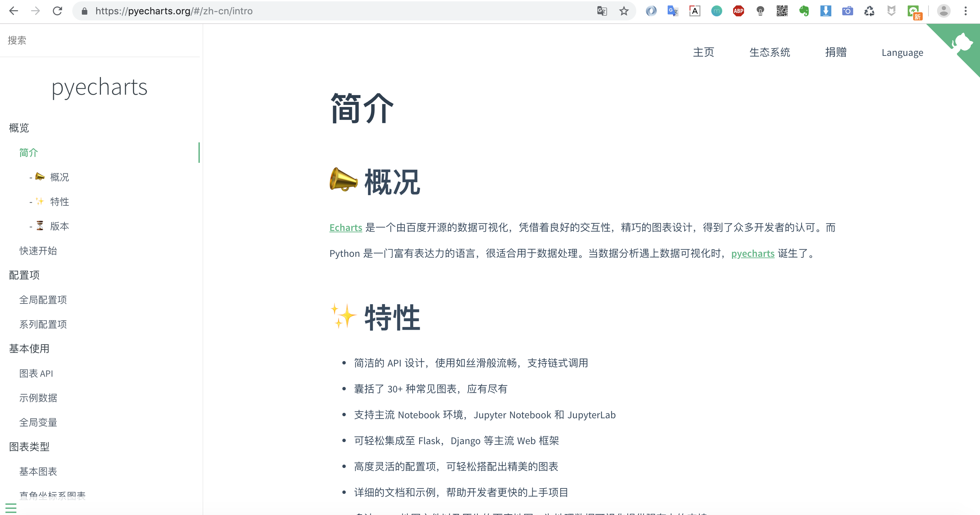Image resolution: width=980 pixels, height=515 pixels.
Task: Open the 生态系统 nav menu
Action: pyautogui.click(x=769, y=52)
